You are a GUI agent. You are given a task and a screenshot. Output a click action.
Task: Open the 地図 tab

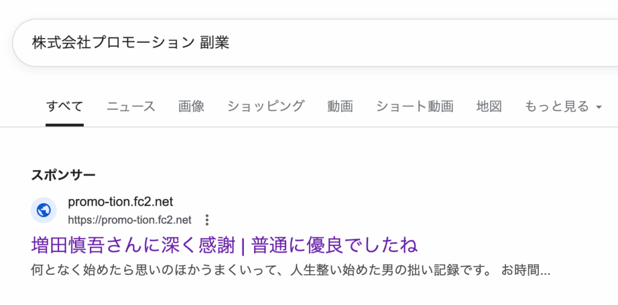pyautogui.click(x=489, y=106)
